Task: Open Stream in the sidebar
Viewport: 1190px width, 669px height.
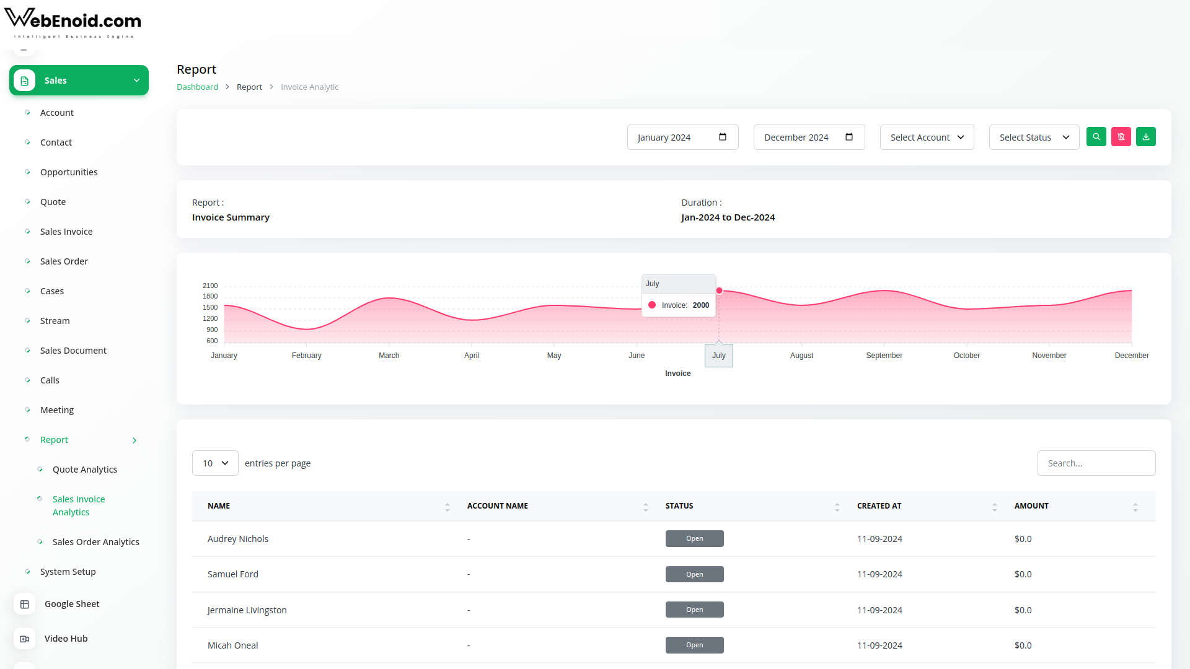Action: pyautogui.click(x=55, y=321)
